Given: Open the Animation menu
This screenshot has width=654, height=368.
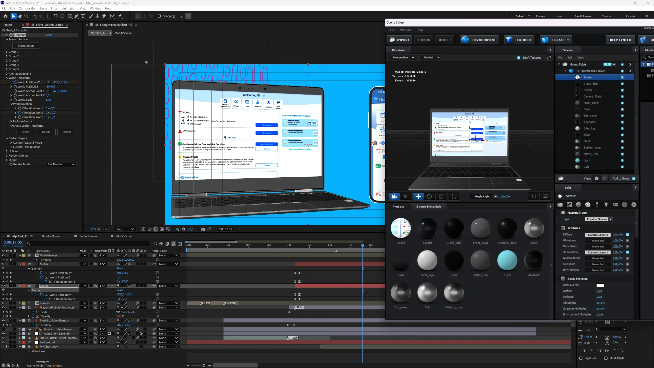Looking at the screenshot, I should click(69, 8).
